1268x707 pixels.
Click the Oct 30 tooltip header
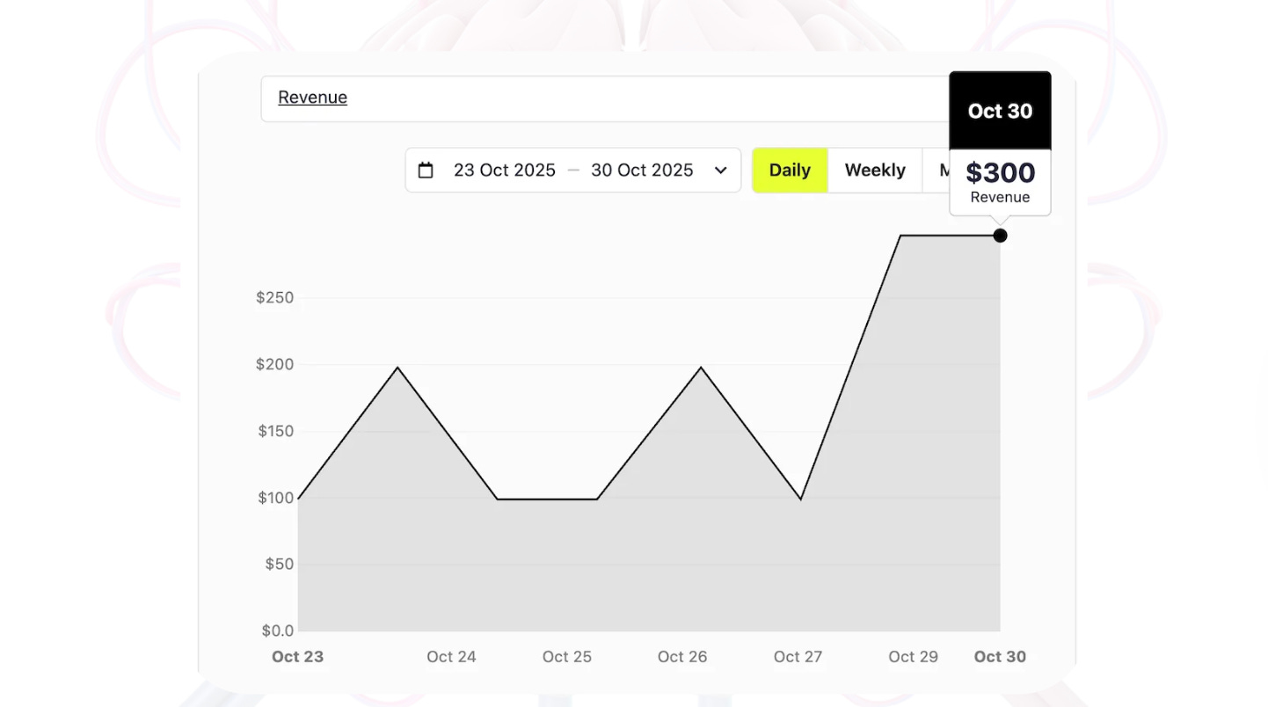click(1000, 111)
